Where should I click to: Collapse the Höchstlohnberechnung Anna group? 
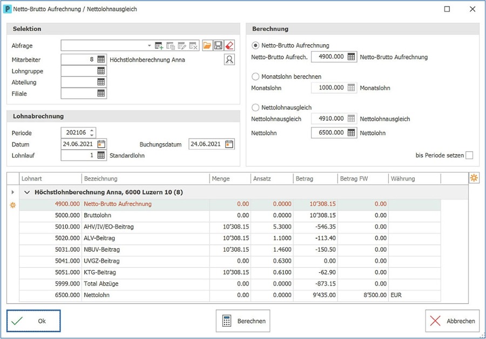(27, 192)
